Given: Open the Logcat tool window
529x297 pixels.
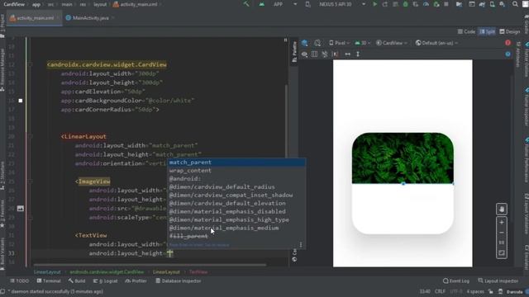Looking at the screenshot, I should tap(105, 280).
